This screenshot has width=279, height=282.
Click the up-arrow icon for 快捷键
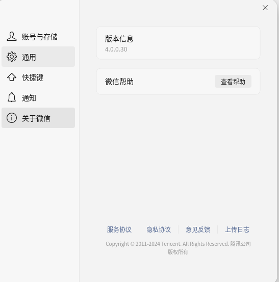(12, 77)
